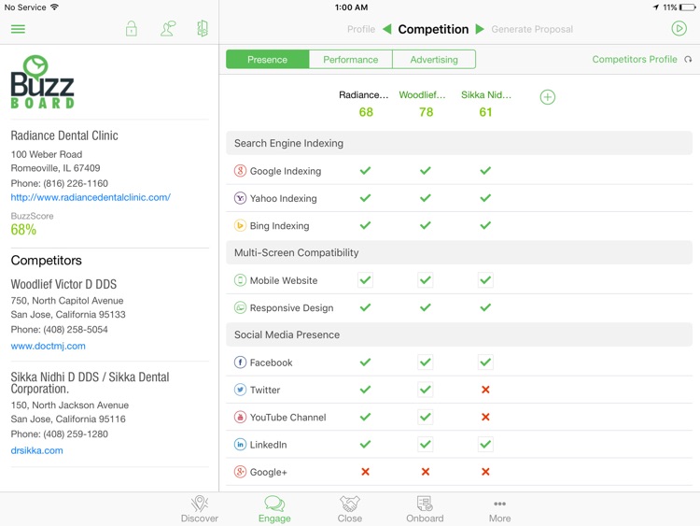Tap the Bing Indexing row icon
700x526 pixels.
(240, 226)
